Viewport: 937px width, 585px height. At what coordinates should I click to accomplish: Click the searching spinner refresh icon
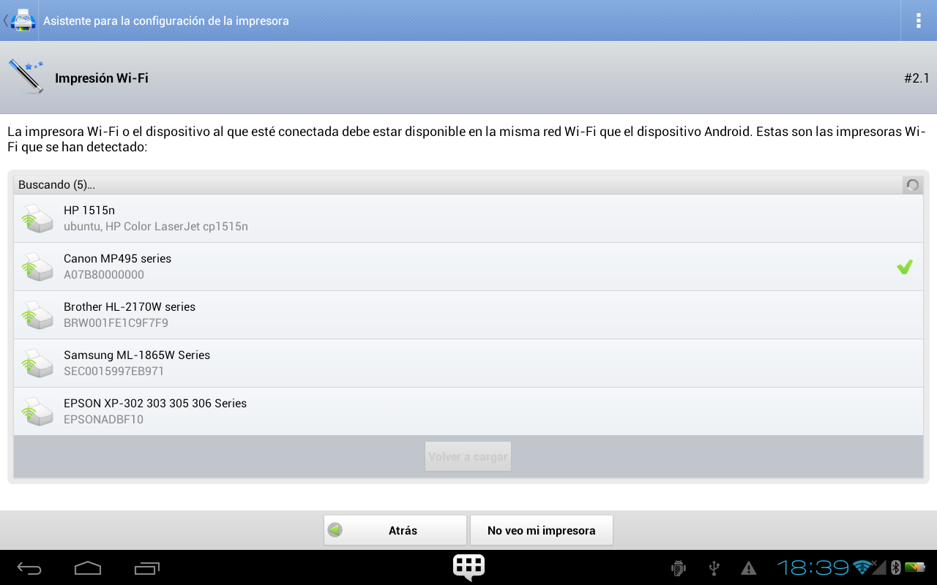[912, 185]
